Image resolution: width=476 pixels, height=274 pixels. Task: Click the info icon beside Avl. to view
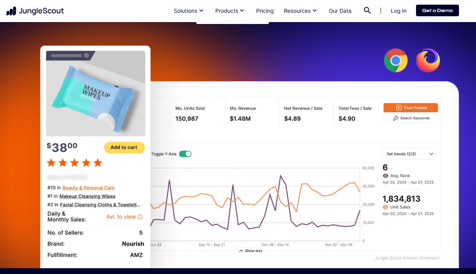[x=140, y=217]
